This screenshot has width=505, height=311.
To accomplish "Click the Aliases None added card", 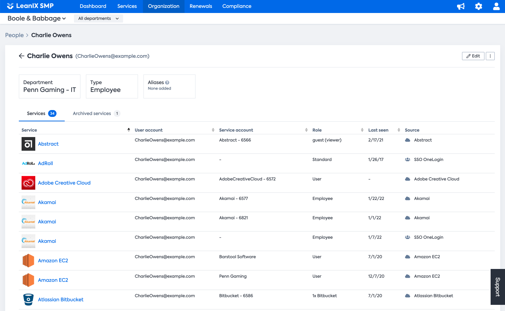I will tap(169, 86).
